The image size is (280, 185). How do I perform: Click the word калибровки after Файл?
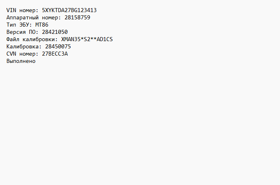point(40,39)
